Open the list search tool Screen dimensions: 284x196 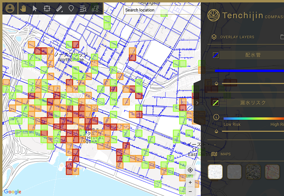pyautogui.click(x=83, y=9)
